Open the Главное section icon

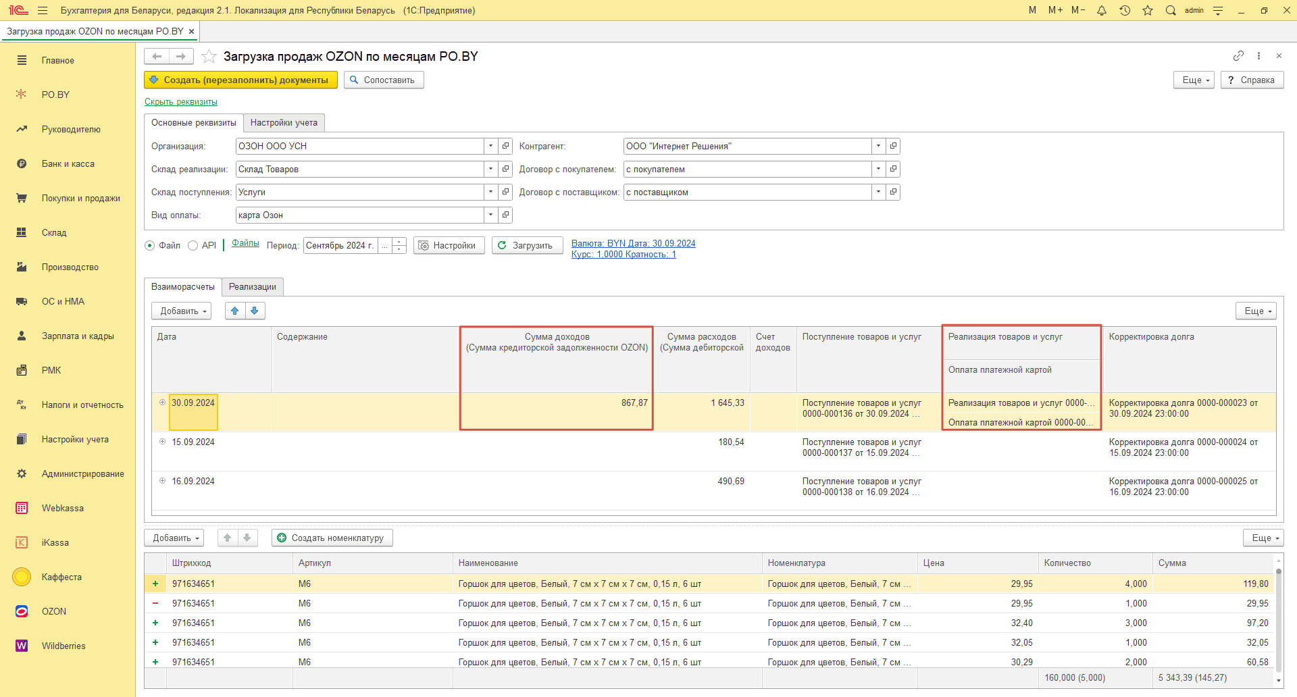pyautogui.click(x=22, y=60)
